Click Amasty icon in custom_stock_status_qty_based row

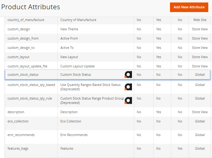coord(128,87)
